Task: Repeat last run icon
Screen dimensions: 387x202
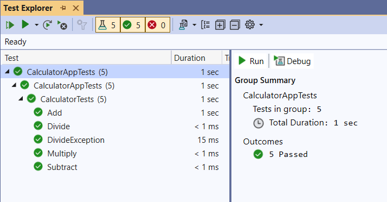Action: [47, 25]
